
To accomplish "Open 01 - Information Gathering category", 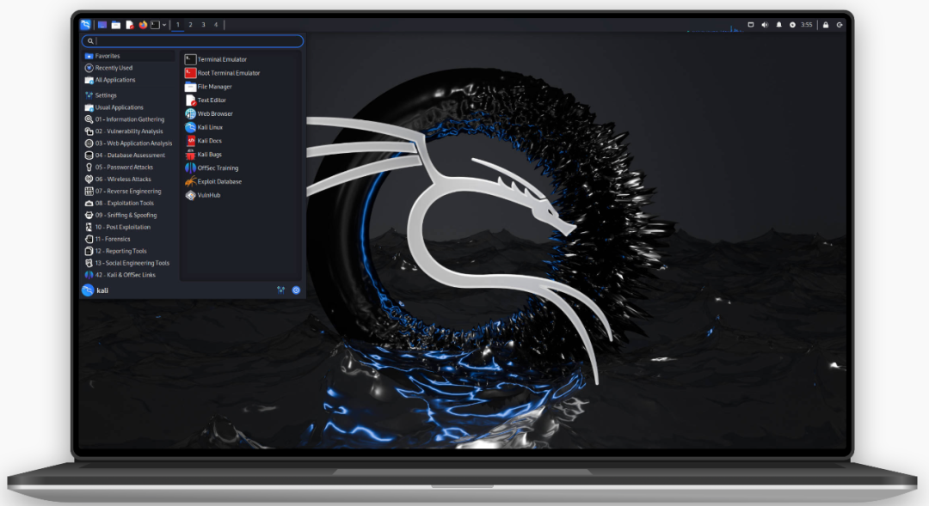I will [129, 119].
